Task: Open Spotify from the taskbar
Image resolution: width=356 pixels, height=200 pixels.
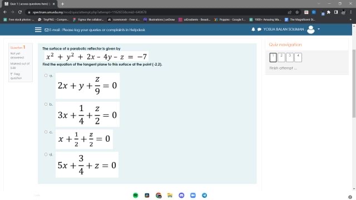Action: click(x=136, y=195)
